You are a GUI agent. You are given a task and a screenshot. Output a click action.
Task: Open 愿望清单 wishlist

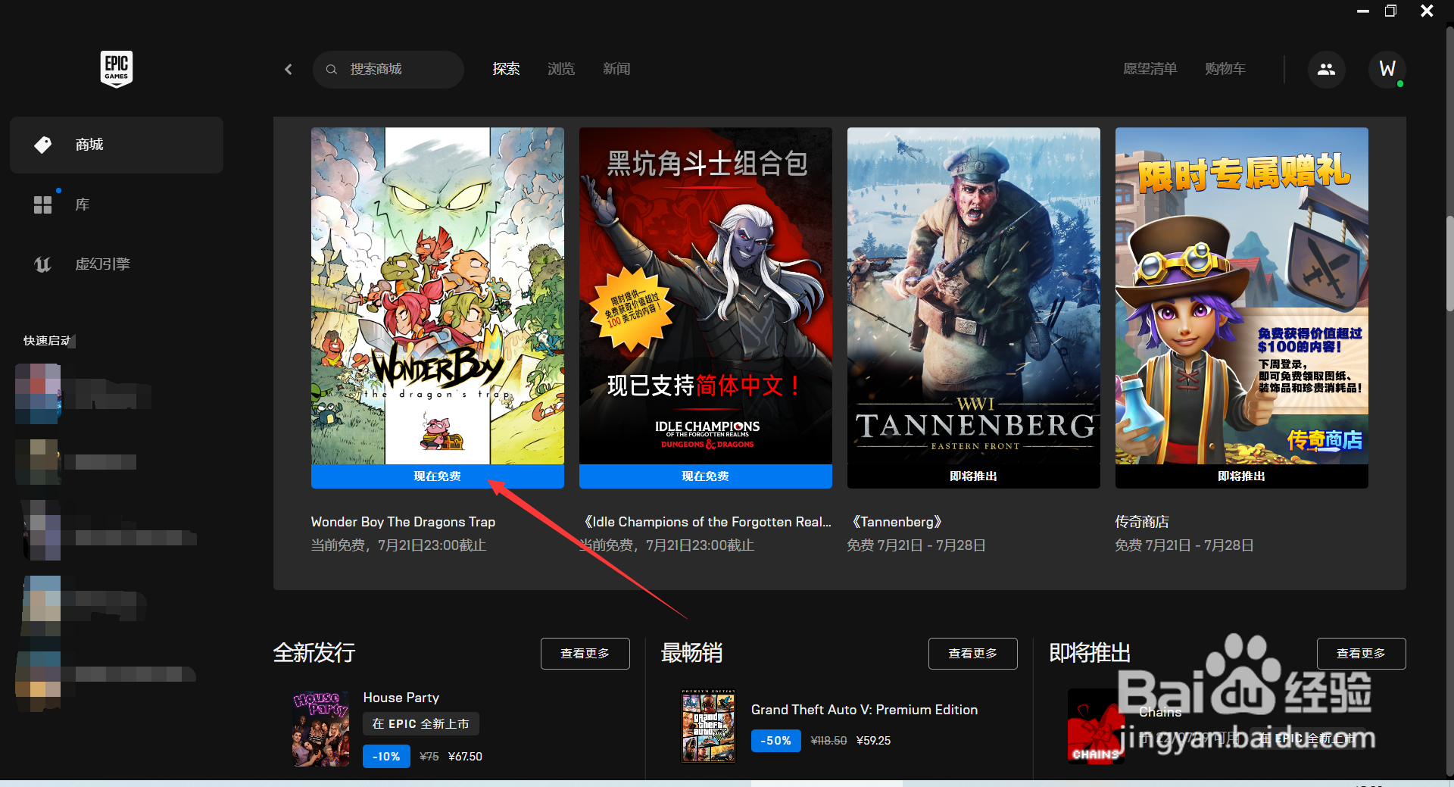pyautogui.click(x=1150, y=70)
